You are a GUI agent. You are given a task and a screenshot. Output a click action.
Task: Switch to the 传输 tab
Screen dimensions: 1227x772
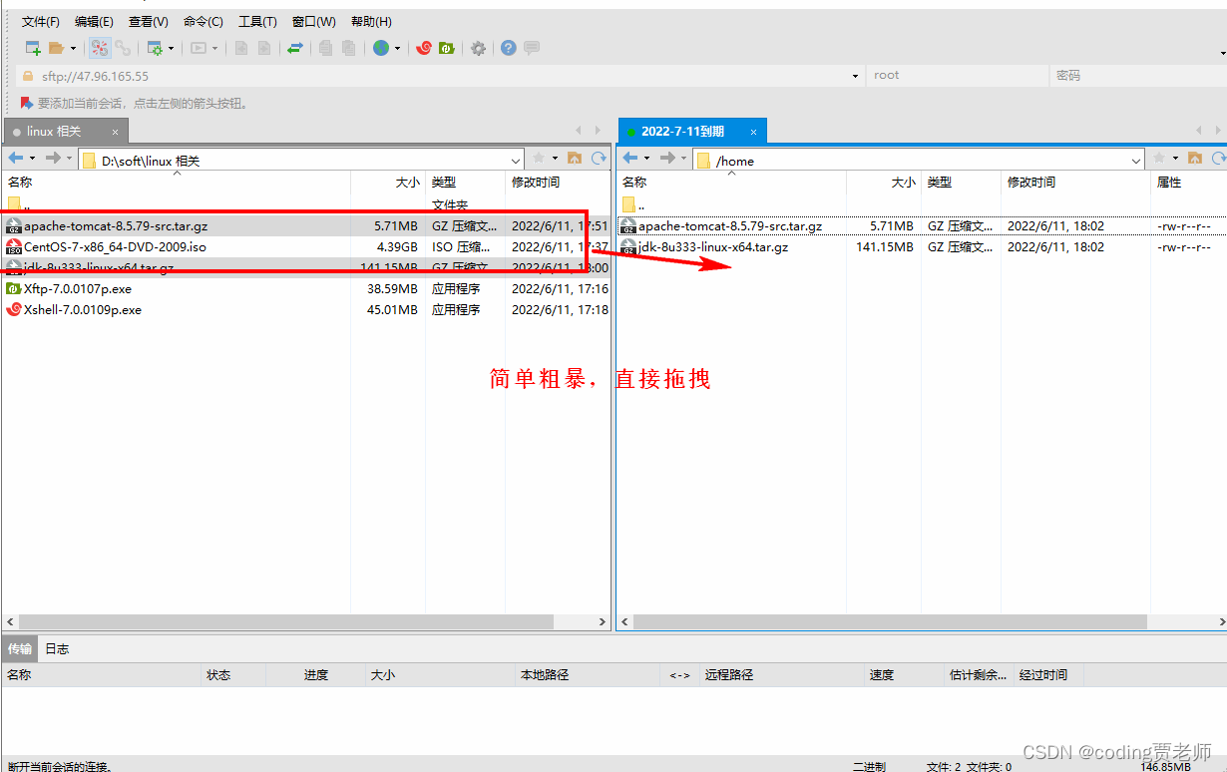20,648
